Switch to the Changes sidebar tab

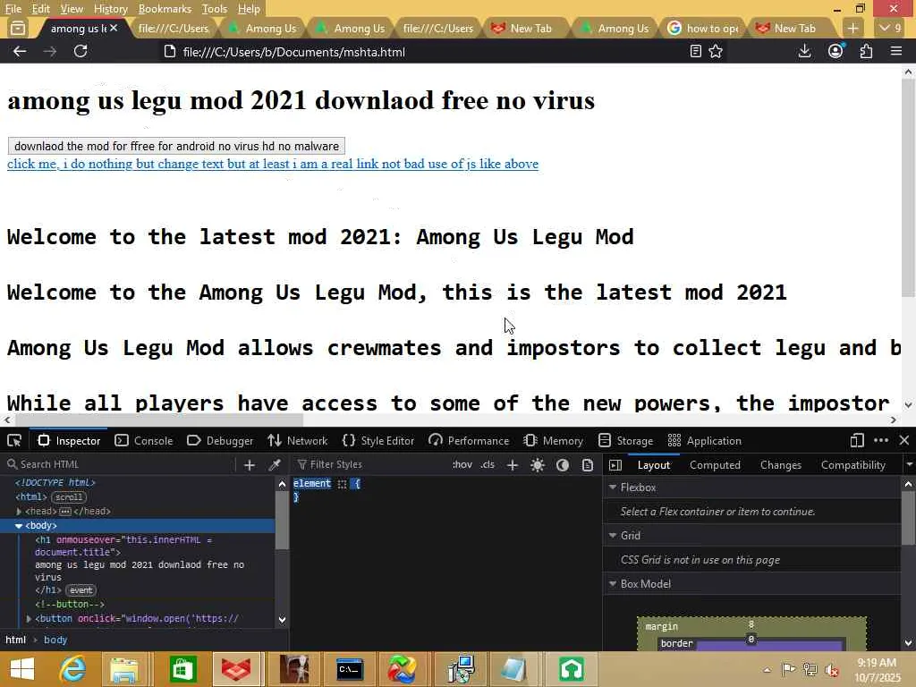pos(780,465)
